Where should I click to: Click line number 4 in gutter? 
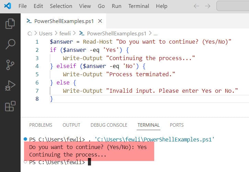(37, 66)
